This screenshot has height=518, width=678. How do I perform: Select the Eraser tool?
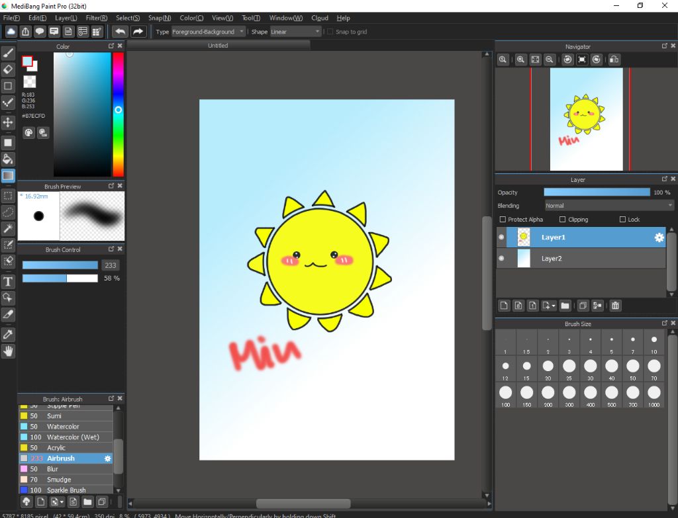pos(8,69)
